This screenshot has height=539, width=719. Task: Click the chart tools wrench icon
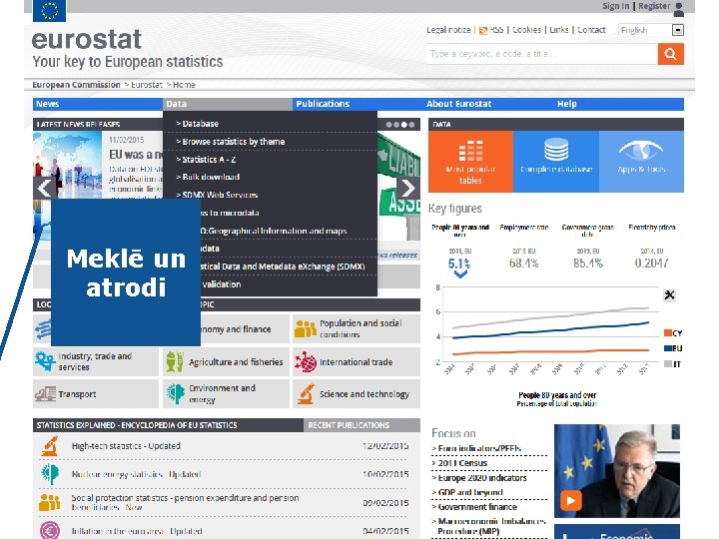point(669,295)
